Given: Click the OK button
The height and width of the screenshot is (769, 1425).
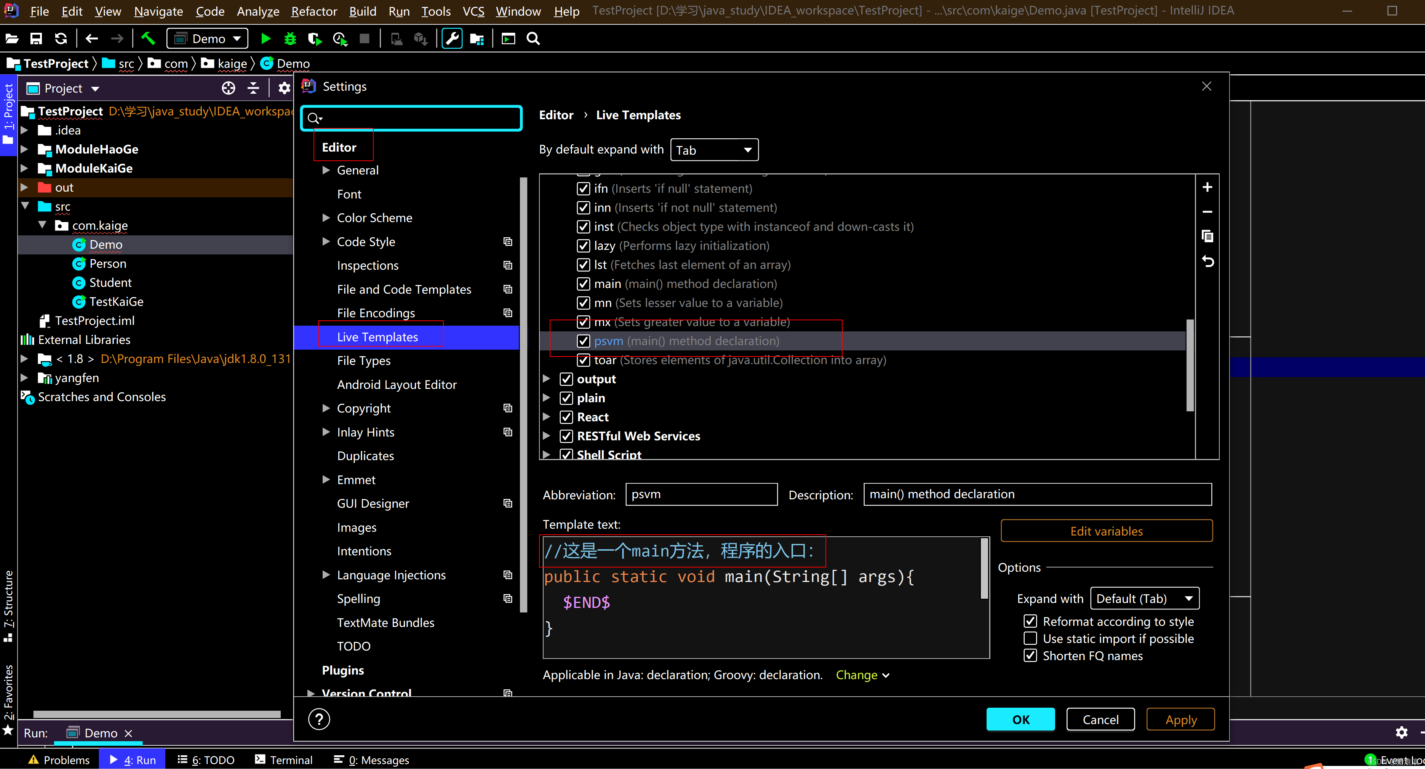Looking at the screenshot, I should click(x=1020, y=719).
